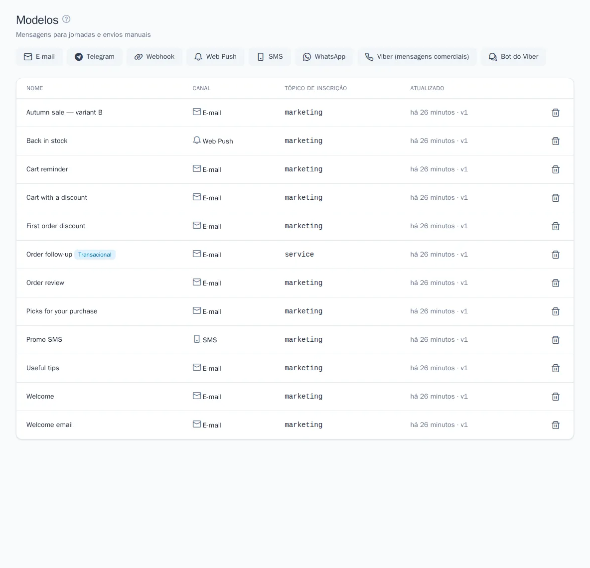
Task: Delete the Order review template
Action: [x=556, y=283]
